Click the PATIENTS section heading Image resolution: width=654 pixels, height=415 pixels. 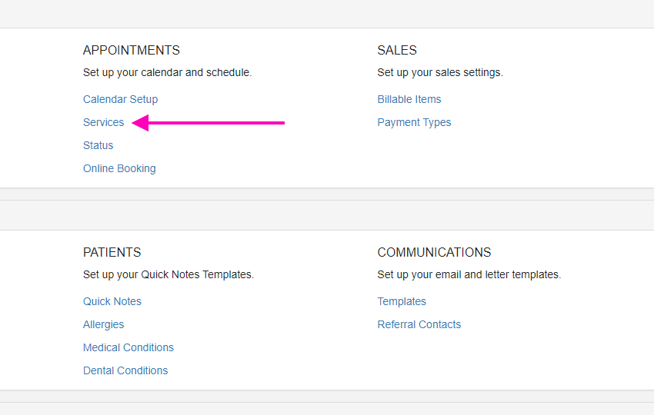click(112, 253)
